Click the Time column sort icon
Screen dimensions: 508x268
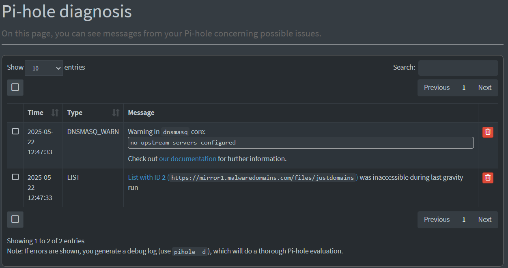coord(55,113)
